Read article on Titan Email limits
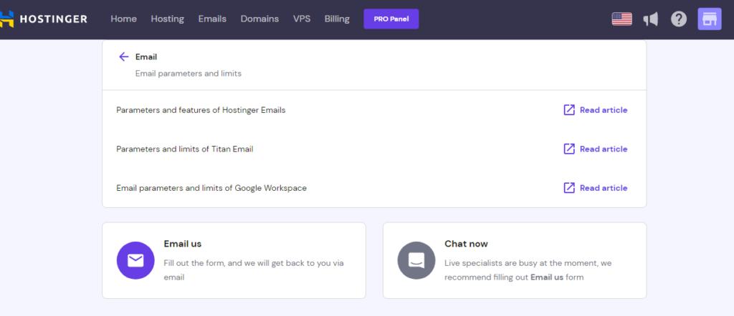Image resolution: width=734 pixels, height=316 pixels. click(x=603, y=149)
